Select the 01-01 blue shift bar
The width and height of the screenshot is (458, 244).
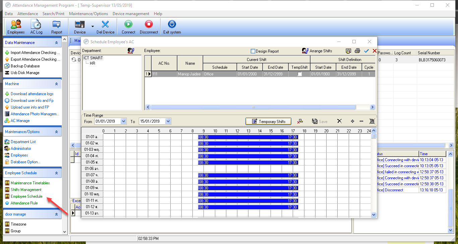[x=248, y=137]
